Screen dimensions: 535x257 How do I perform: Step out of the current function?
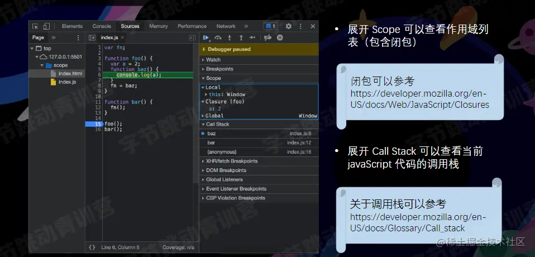(241, 37)
